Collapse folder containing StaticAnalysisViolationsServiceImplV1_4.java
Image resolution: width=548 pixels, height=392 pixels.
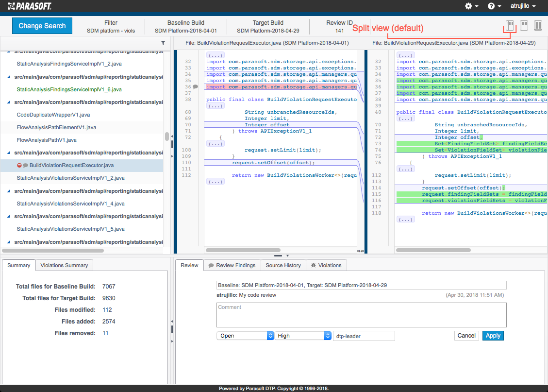tap(9, 191)
